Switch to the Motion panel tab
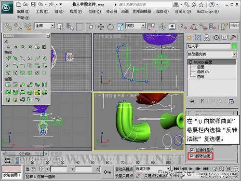Screen dimensions: 241x181 (216, 38)
